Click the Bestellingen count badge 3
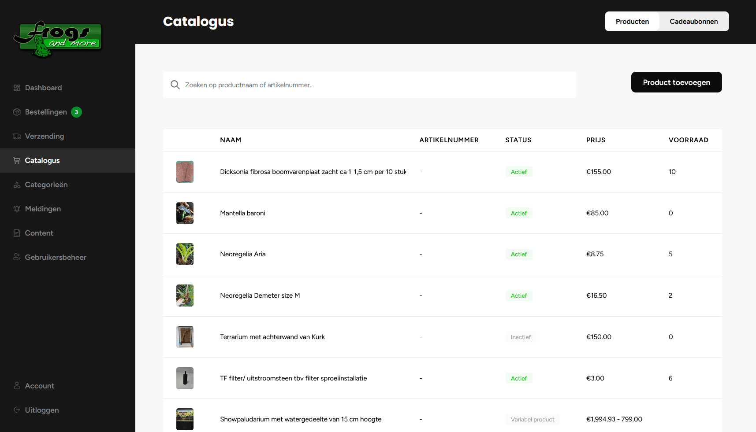This screenshot has width=756, height=432. [x=76, y=112]
